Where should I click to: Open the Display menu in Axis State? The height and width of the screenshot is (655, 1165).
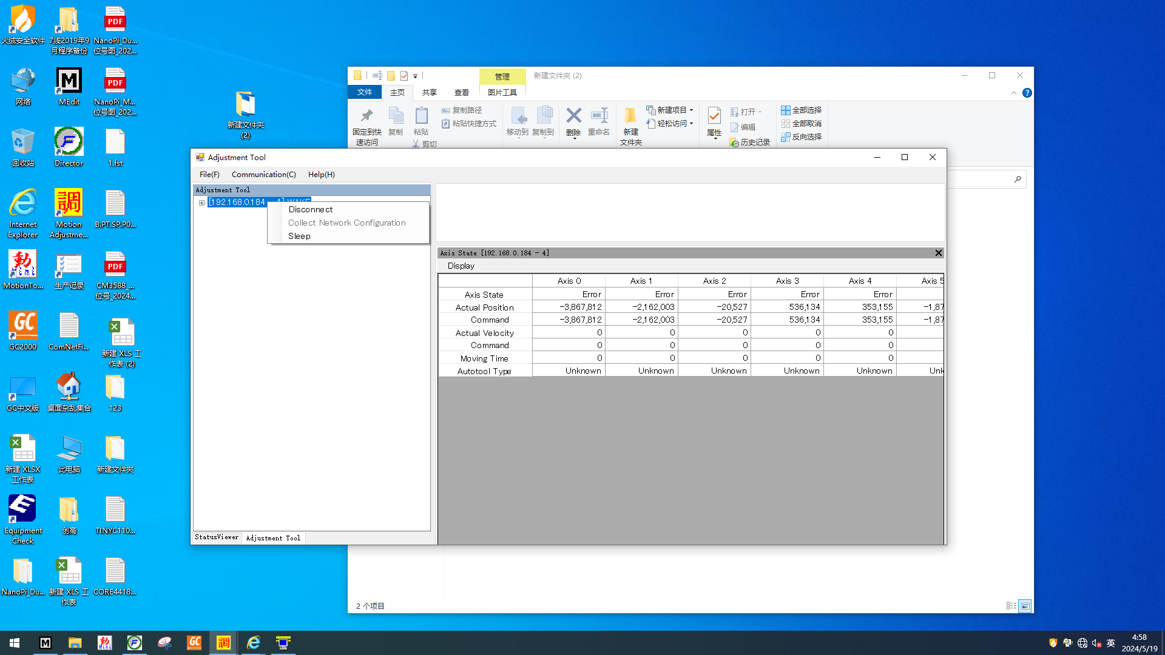461,266
